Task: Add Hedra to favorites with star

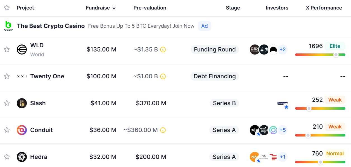Action: pos(7,157)
